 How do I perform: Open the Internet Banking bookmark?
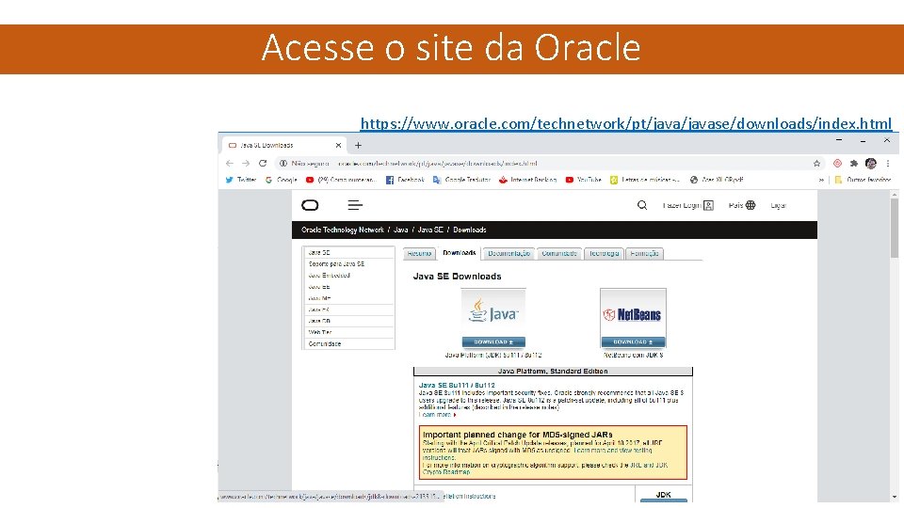coord(528,180)
